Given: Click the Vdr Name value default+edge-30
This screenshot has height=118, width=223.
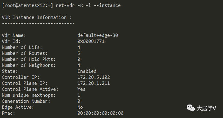Looking at the screenshot, I should (x=98, y=35).
